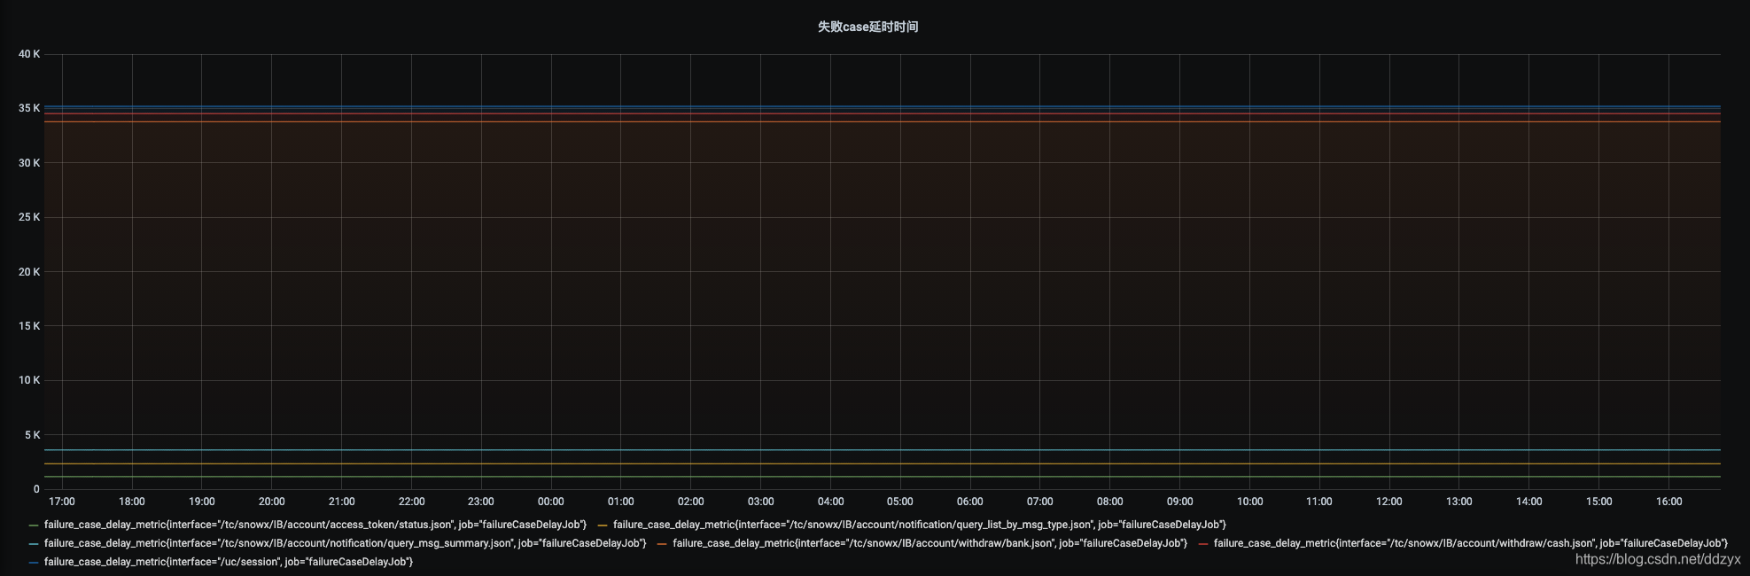The height and width of the screenshot is (576, 1750).
Task: Click the 11:00 time axis label
Action: pos(1319,502)
